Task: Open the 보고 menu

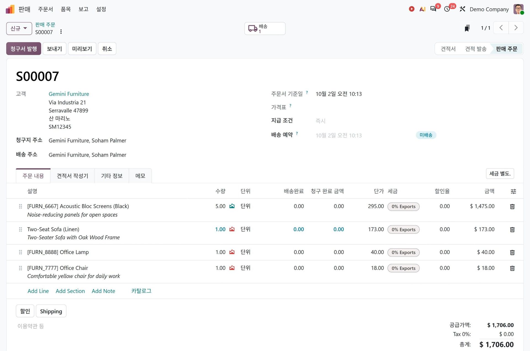Action: coord(83,9)
